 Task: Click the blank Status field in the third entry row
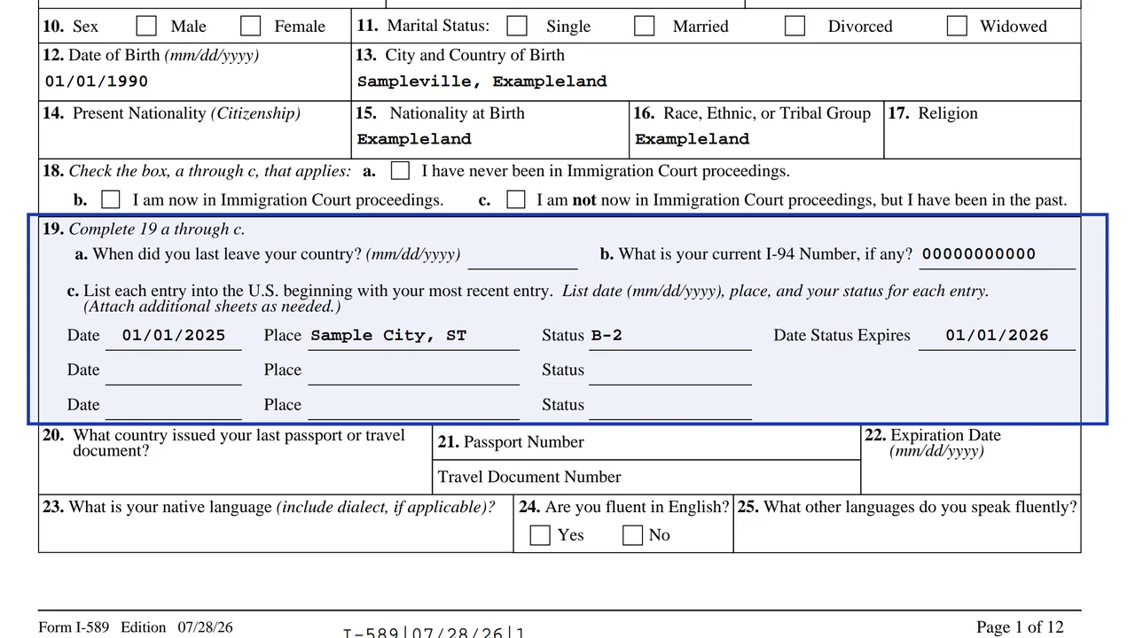670,405
